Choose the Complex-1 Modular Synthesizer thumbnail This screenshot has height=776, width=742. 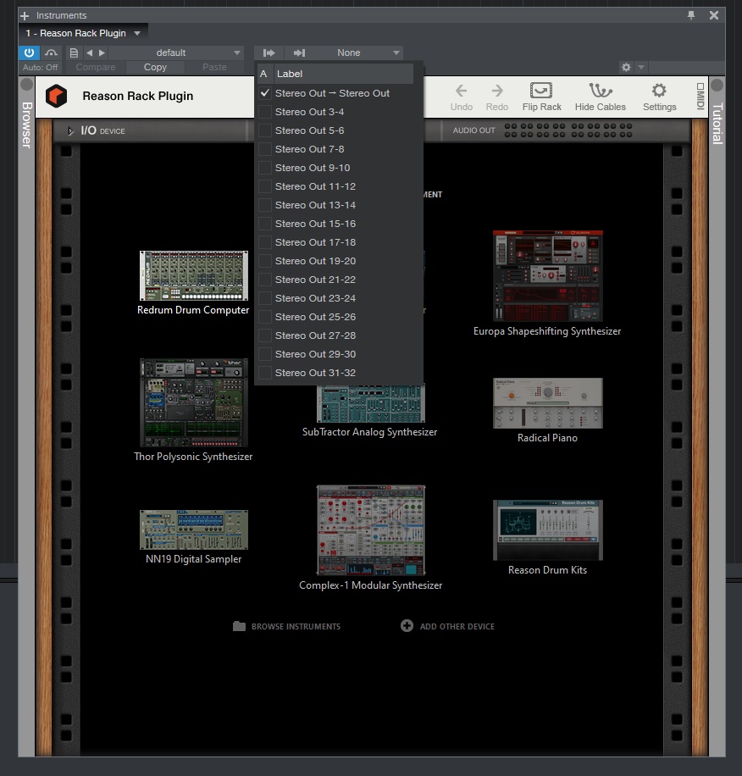coord(371,530)
